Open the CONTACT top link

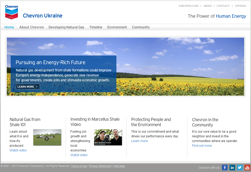pos(223,6)
